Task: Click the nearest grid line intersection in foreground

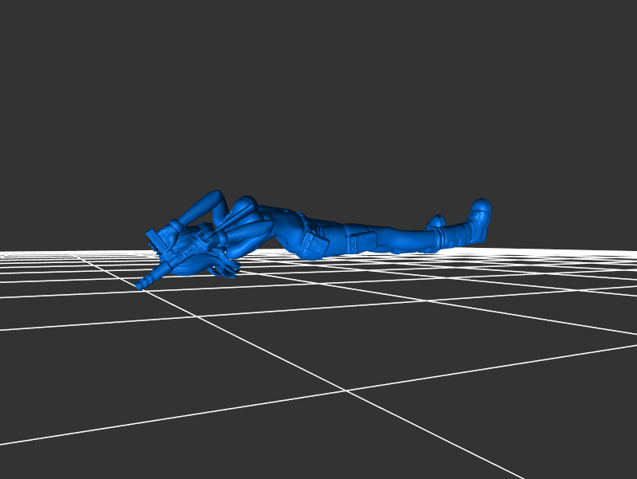Action: coord(346,390)
